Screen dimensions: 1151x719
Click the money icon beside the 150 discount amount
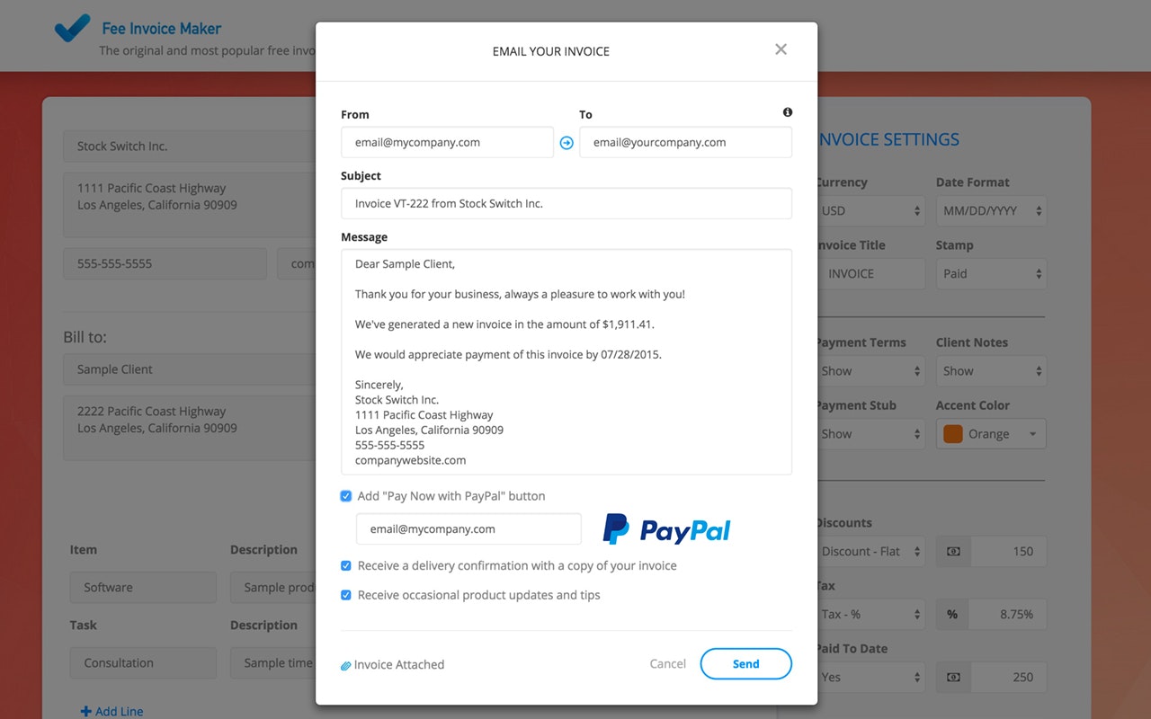[953, 551]
